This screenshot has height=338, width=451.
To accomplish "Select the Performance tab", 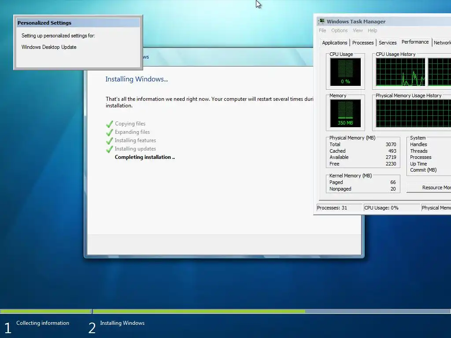I will coord(415,42).
